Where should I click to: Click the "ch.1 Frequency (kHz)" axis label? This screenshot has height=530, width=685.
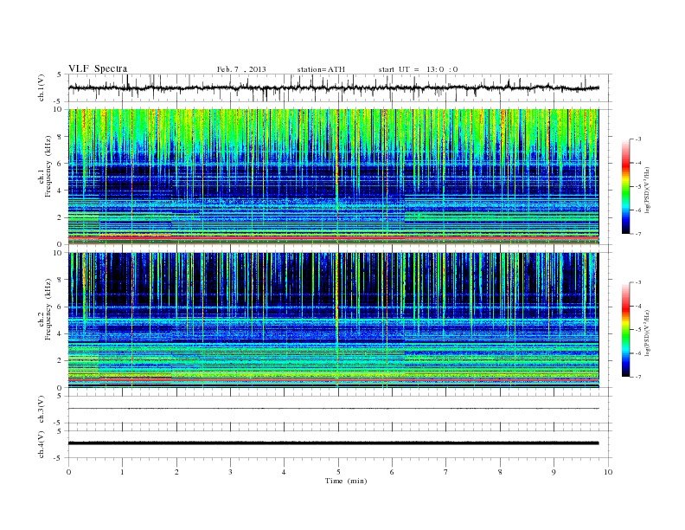pyautogui.click(x=45, y=166)
